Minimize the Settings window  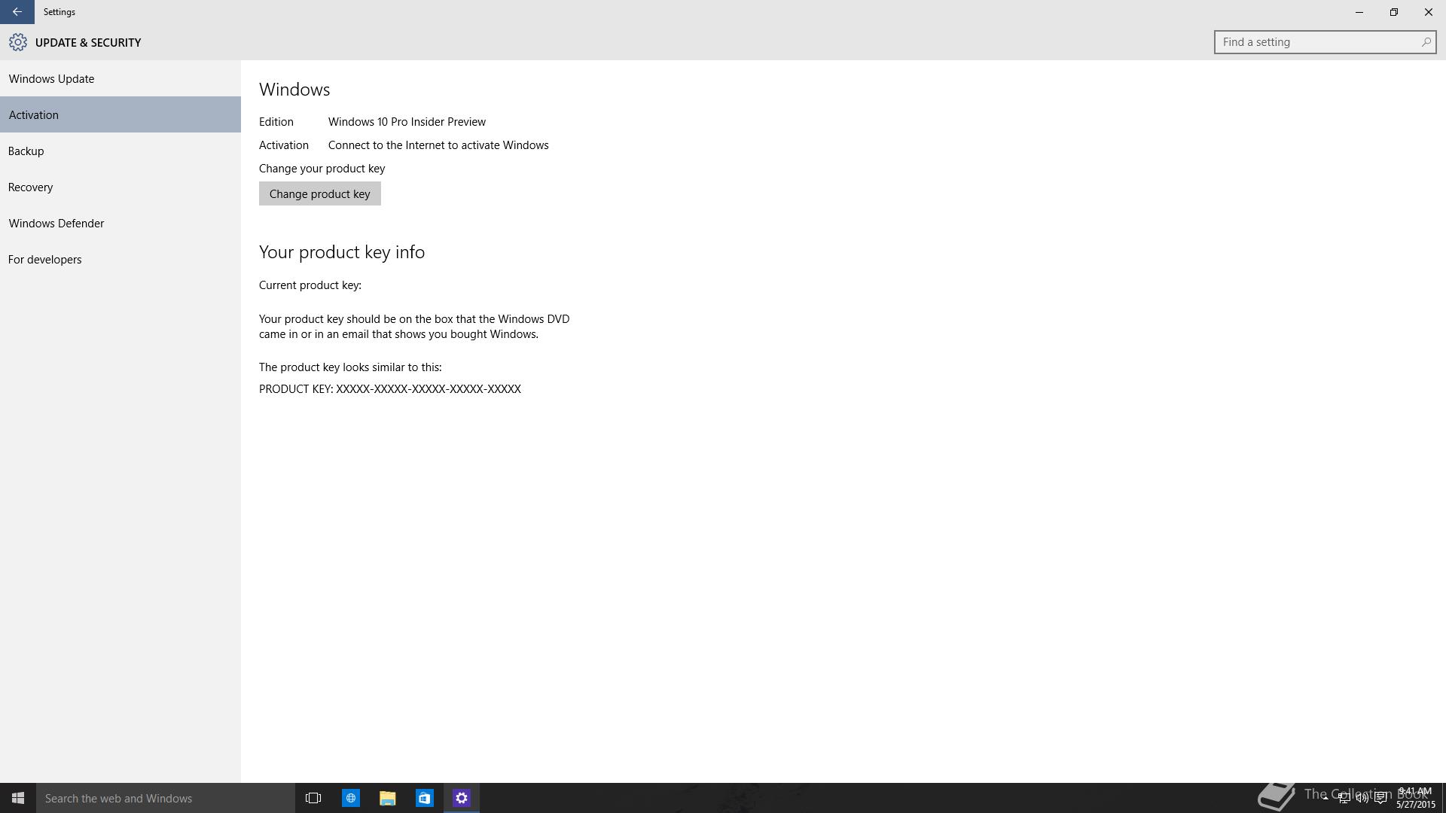1359,12
